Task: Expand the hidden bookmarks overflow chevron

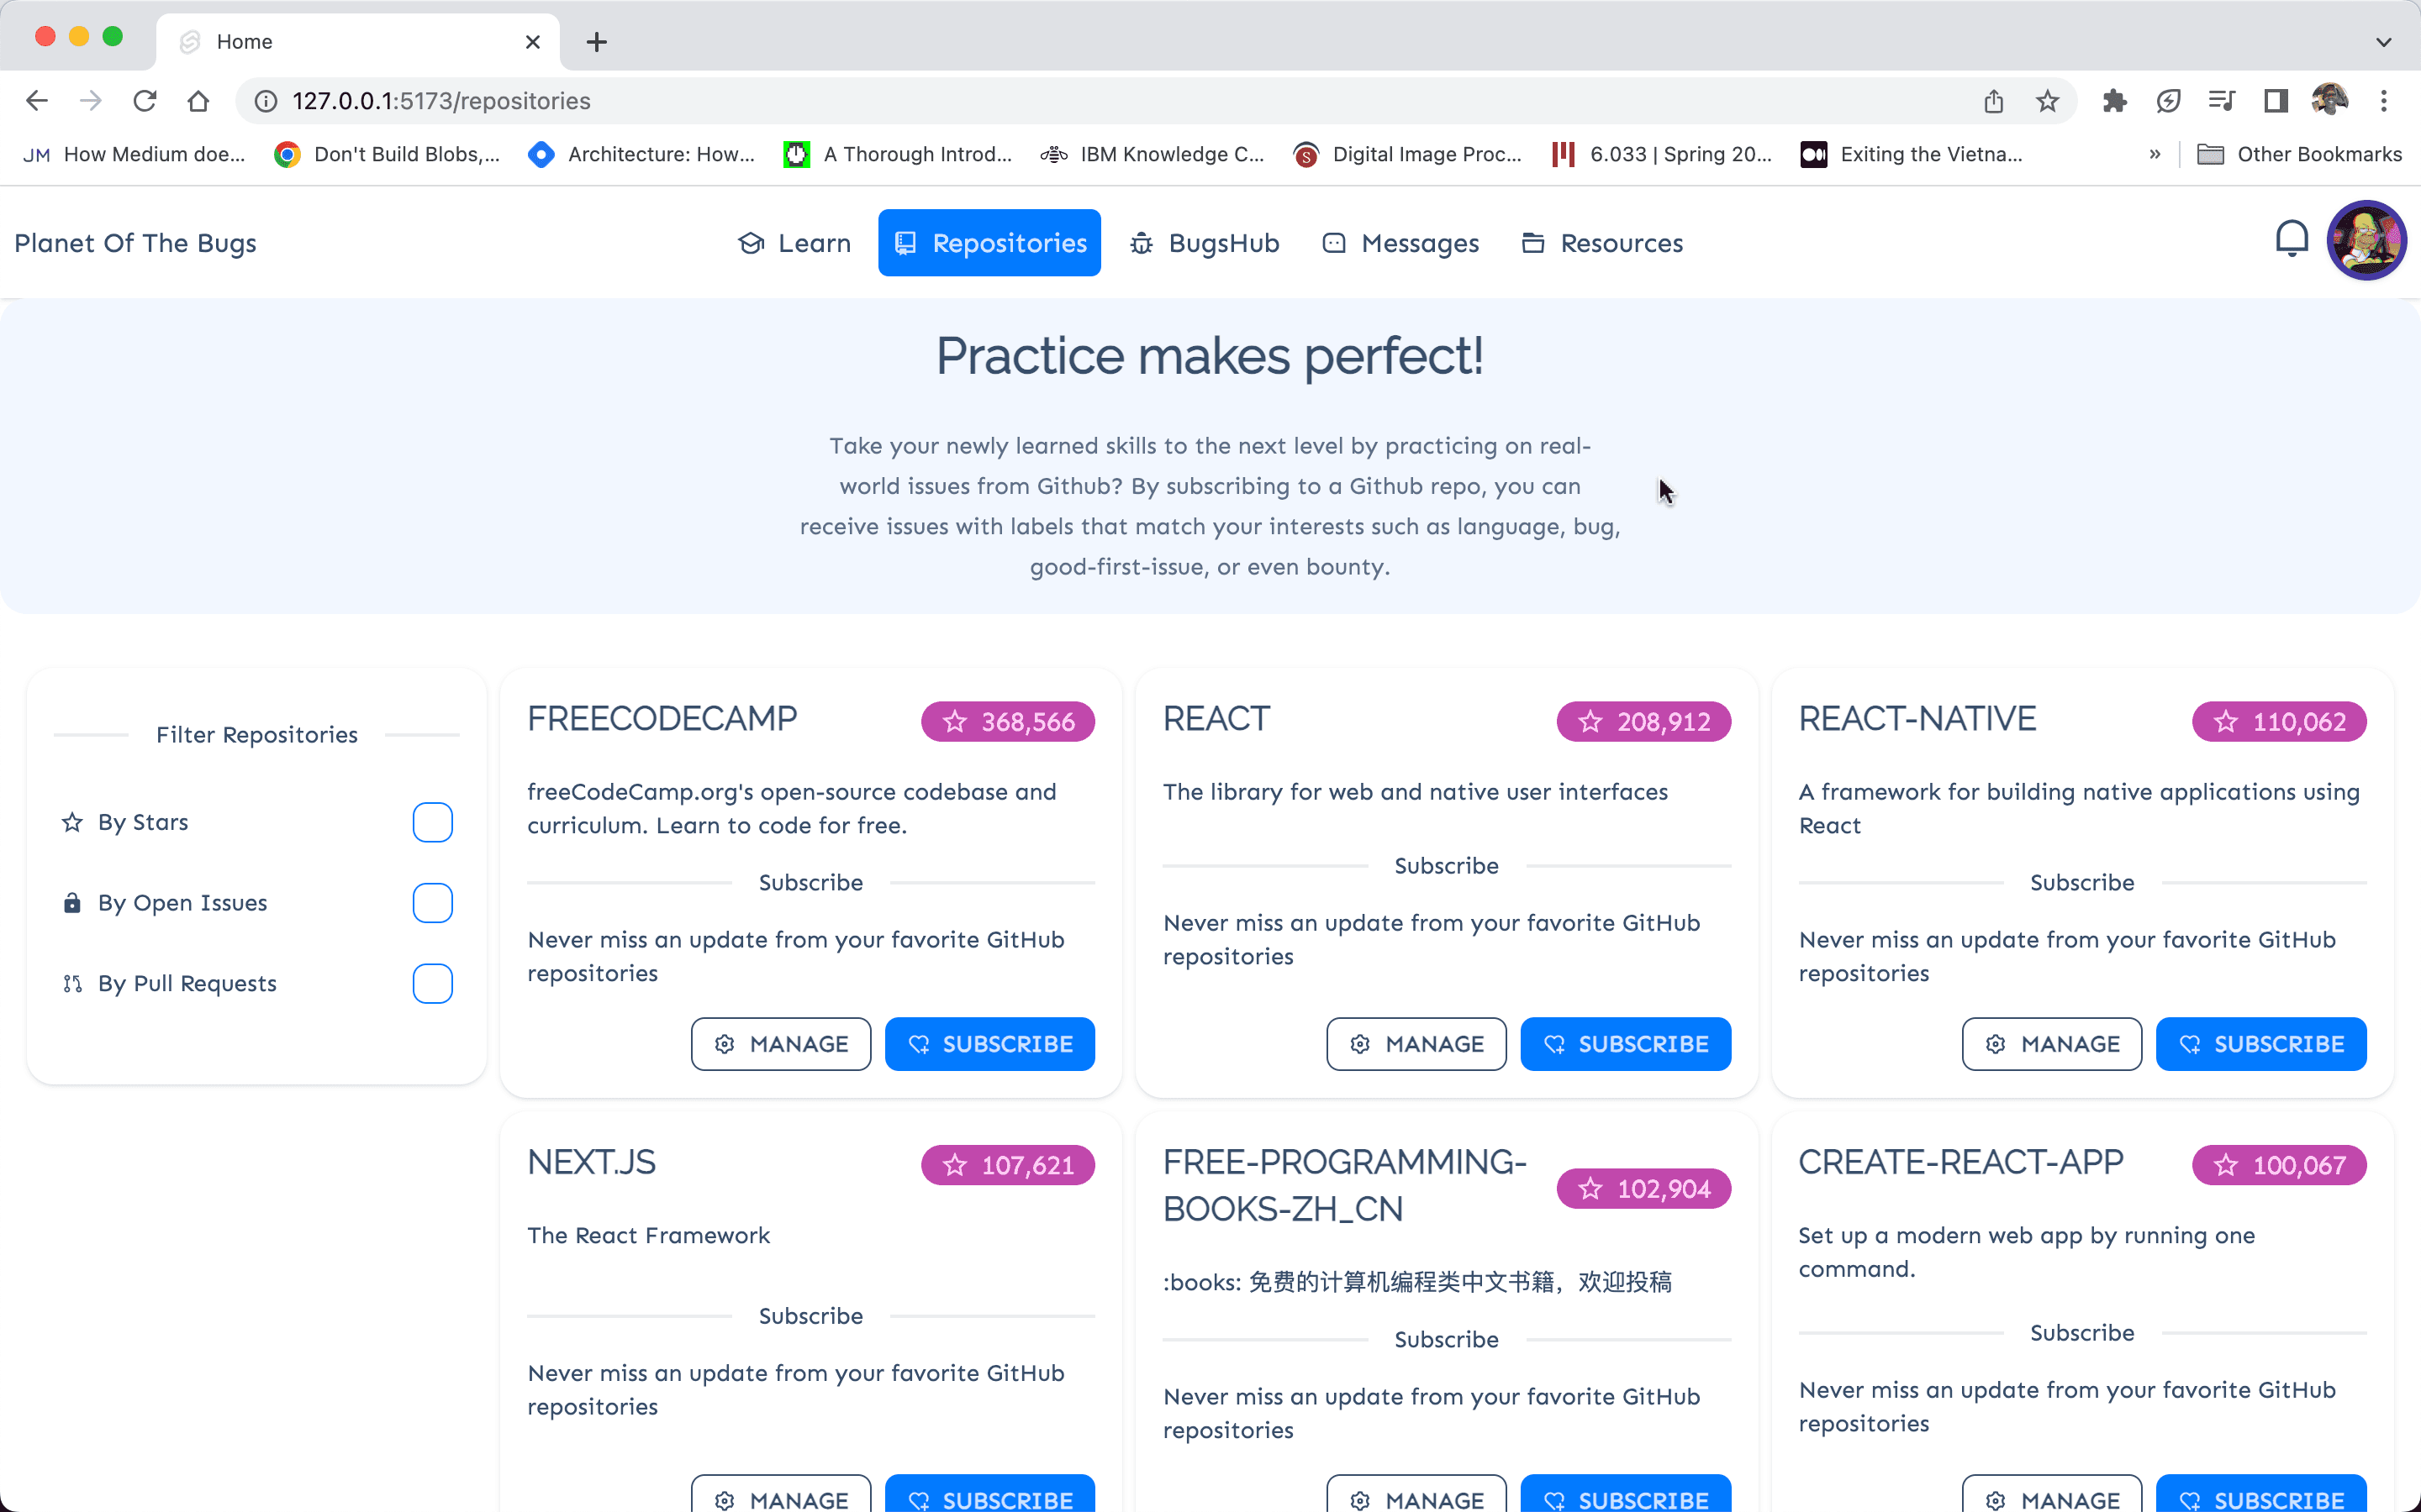Action: (2155, 154)
